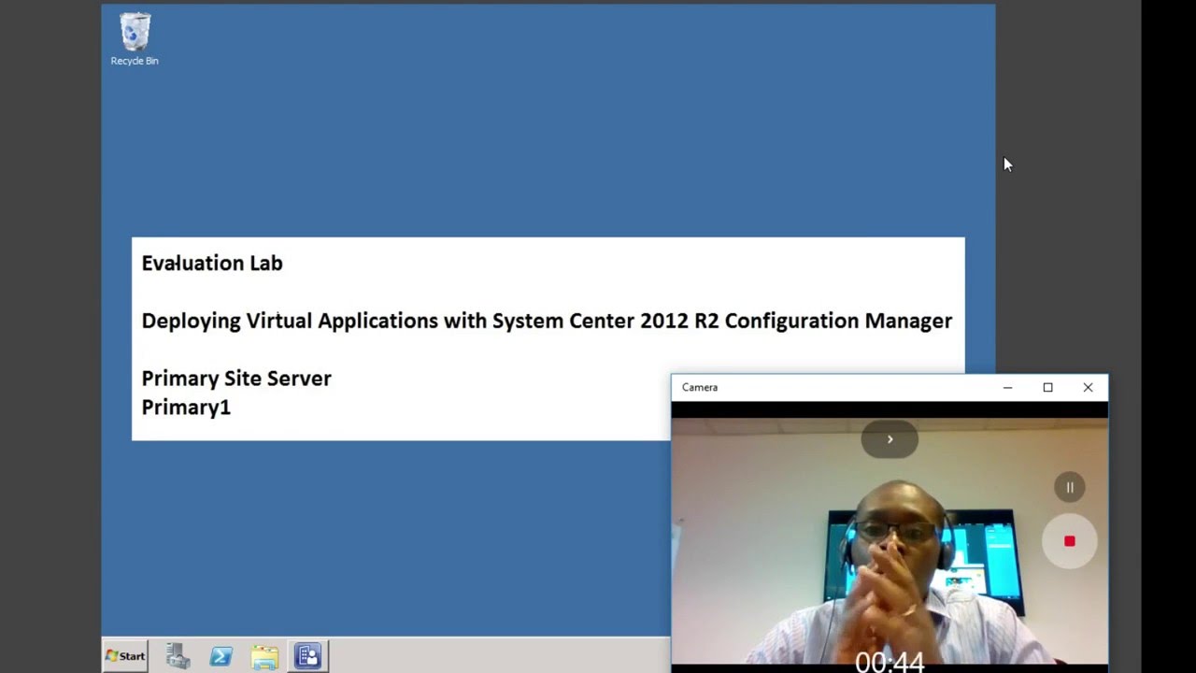Open the Start menu
Viewport: 1196px width, 673px height.
125,656
